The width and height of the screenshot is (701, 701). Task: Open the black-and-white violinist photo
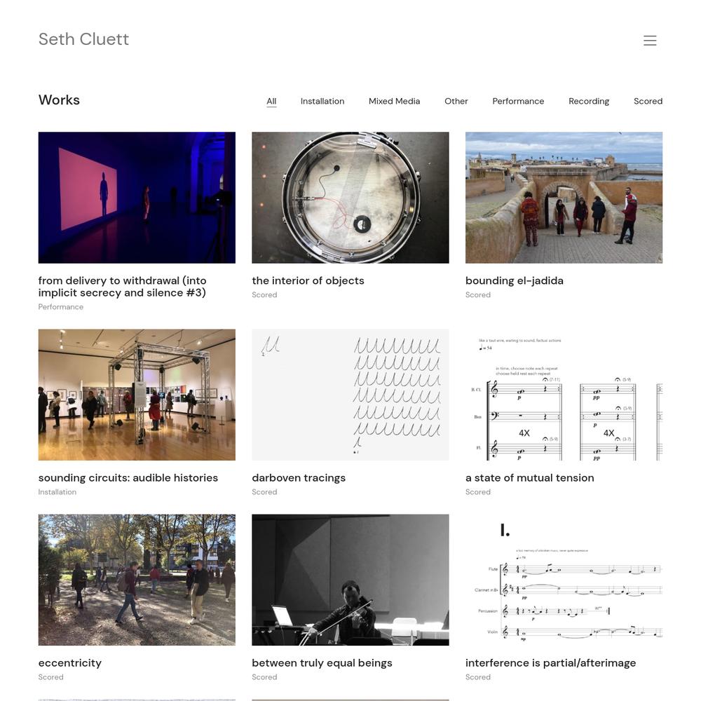point(350,580)
